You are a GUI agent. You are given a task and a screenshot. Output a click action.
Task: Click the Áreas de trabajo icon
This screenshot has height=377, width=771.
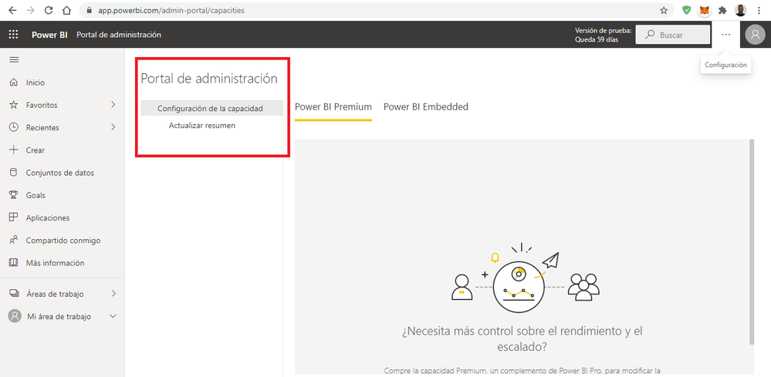(14, 294)
